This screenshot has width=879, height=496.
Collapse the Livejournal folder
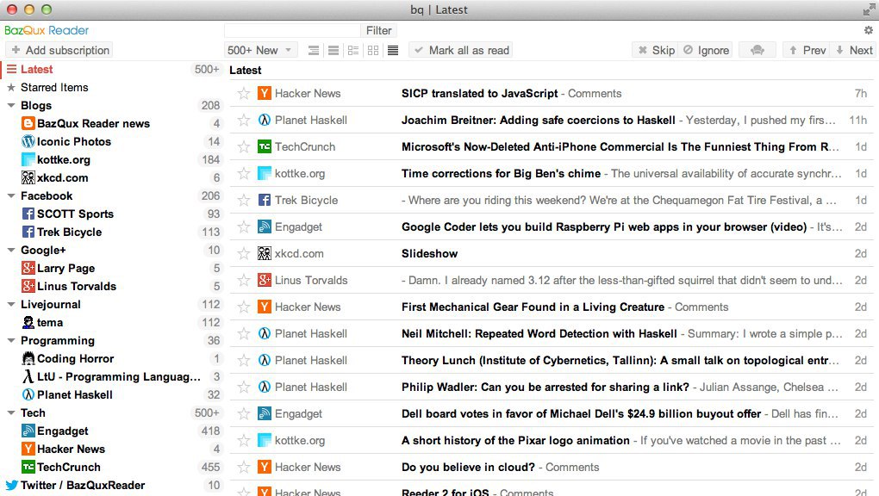point(11,304)
